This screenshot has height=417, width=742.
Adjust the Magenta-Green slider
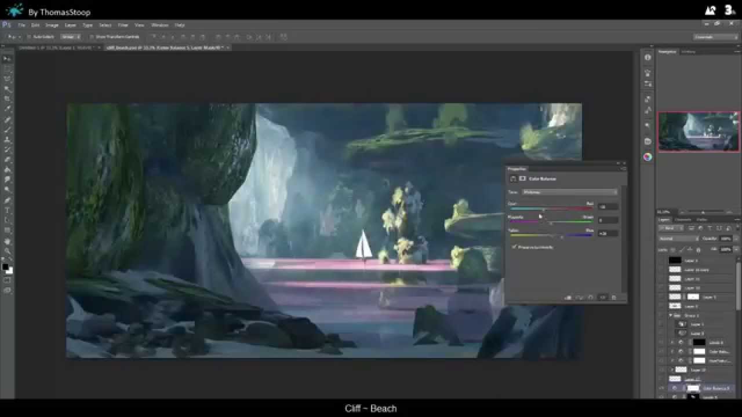pyautogui.click(x=551, y=222)
